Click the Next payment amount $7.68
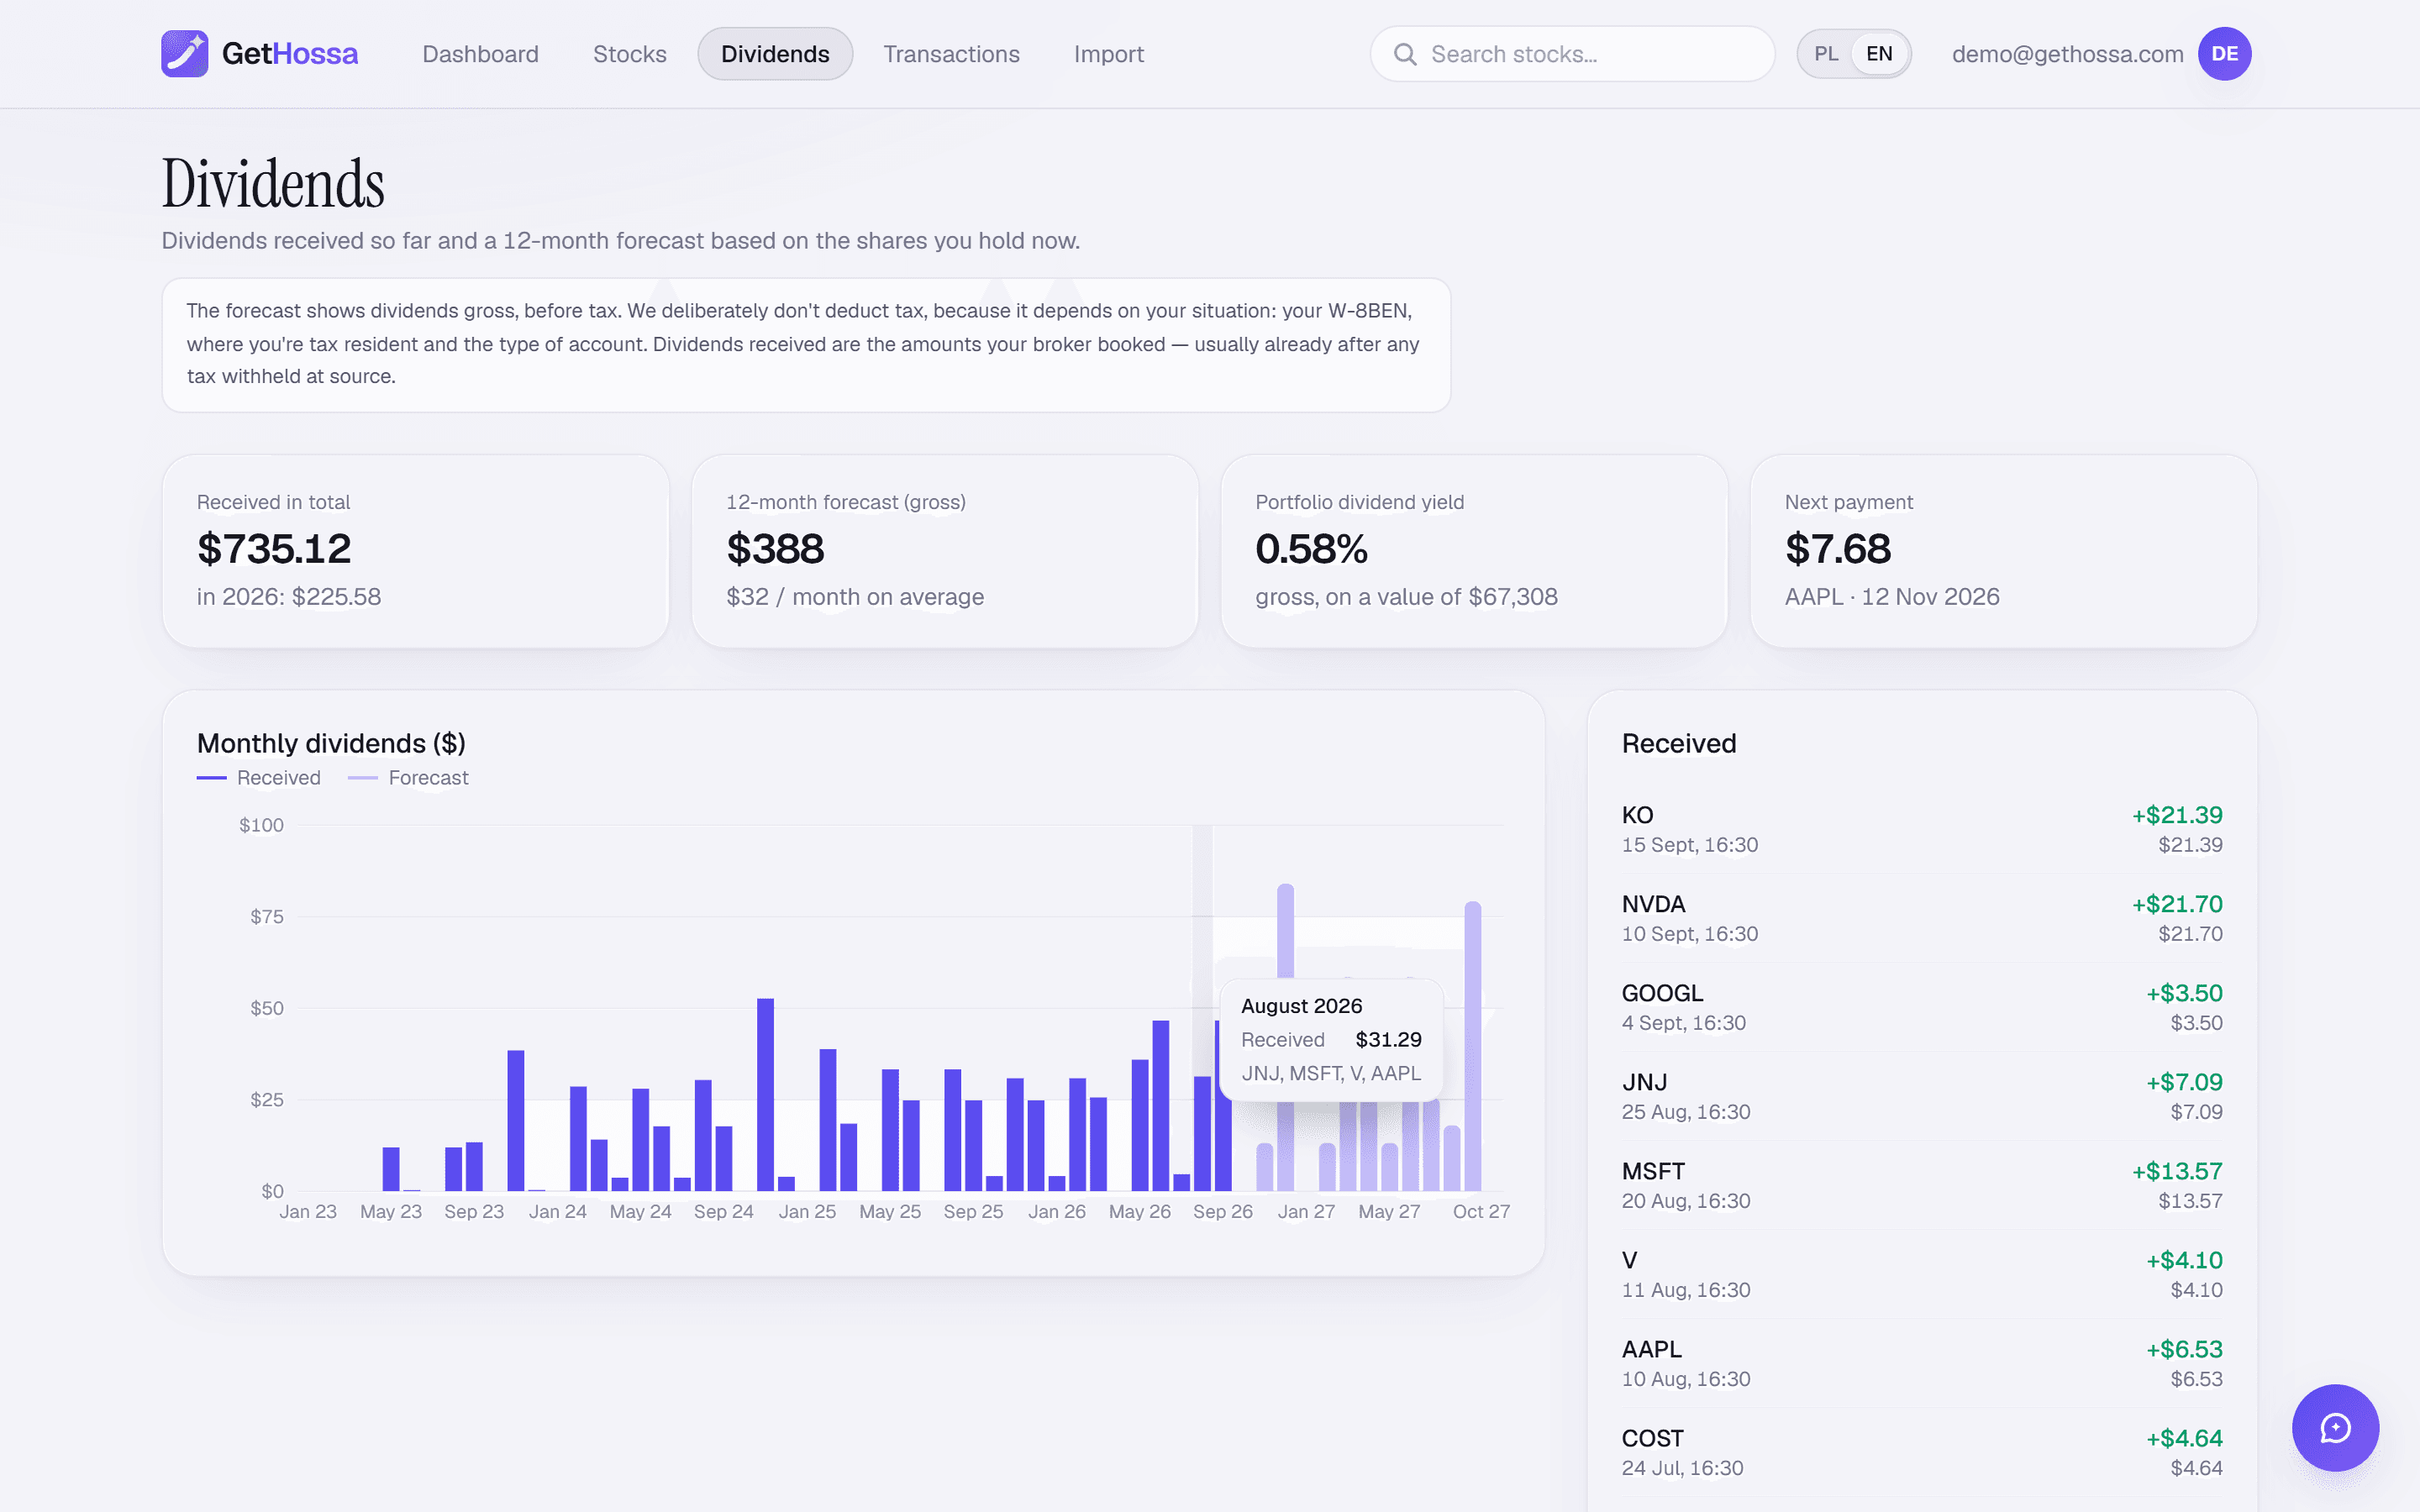Viewport: 2420px width, 1512px height. click(x=1838, y=549)
